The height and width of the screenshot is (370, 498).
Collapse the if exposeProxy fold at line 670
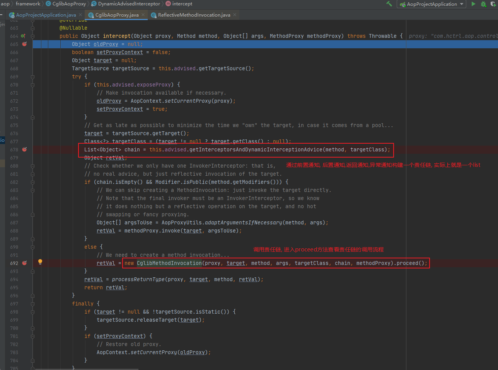[32, 85]
